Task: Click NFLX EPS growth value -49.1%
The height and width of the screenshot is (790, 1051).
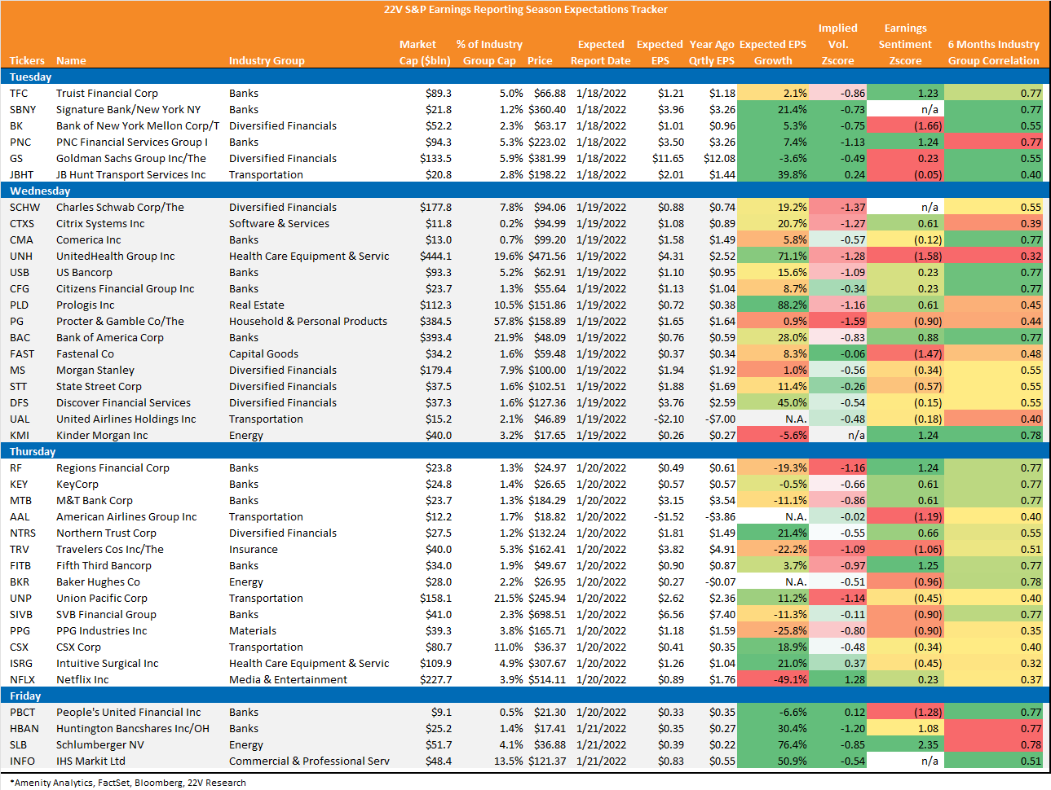Action: point(772,679)
